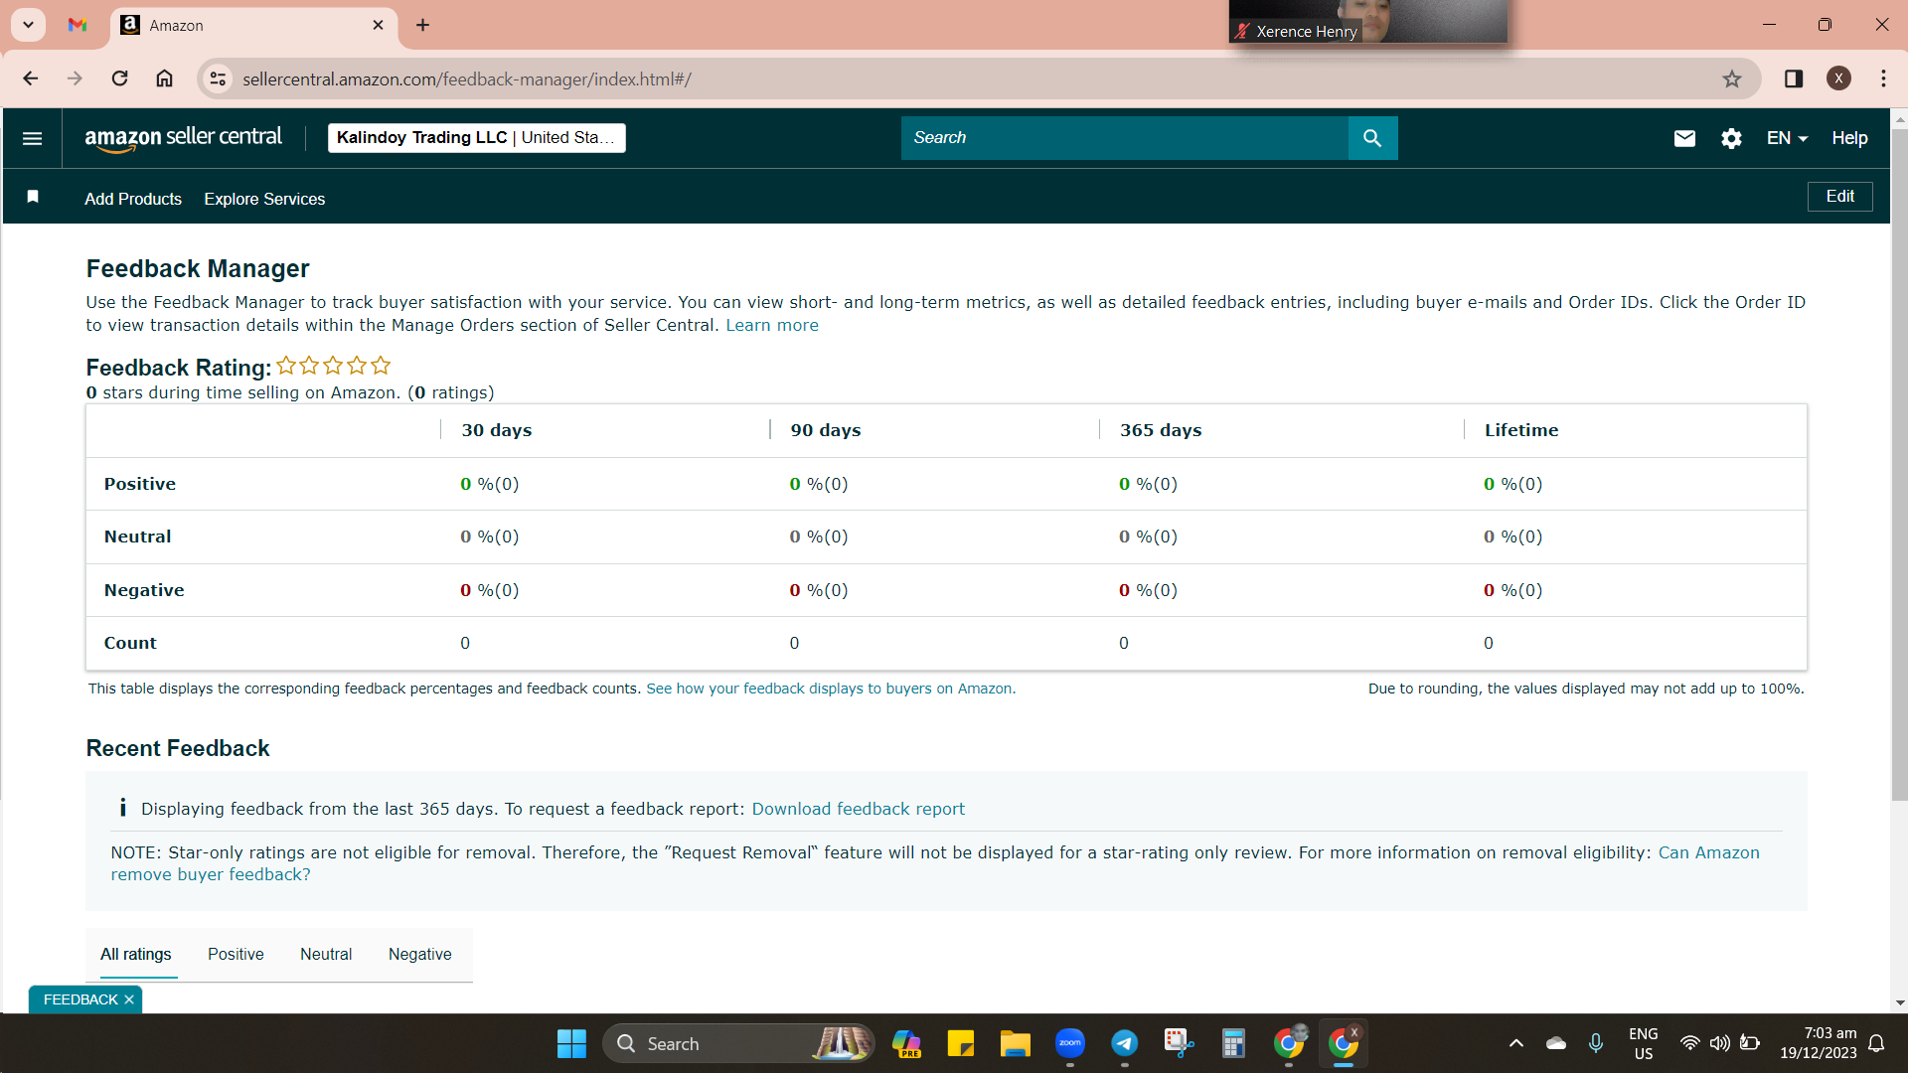Open Zoom from the taskbar
The width and height of the screenshot is (1908, 1073).
[x=1070, y=1043]
